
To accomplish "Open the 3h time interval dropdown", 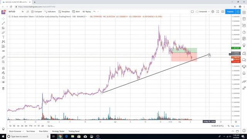I will (x=23, y=12).
